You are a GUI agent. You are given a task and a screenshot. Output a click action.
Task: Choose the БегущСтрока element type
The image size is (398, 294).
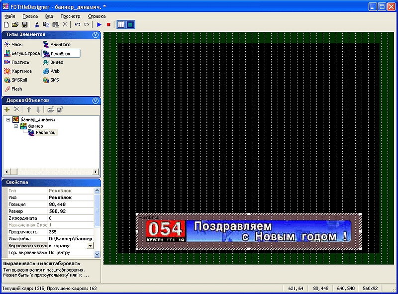(x=22, y=53)
